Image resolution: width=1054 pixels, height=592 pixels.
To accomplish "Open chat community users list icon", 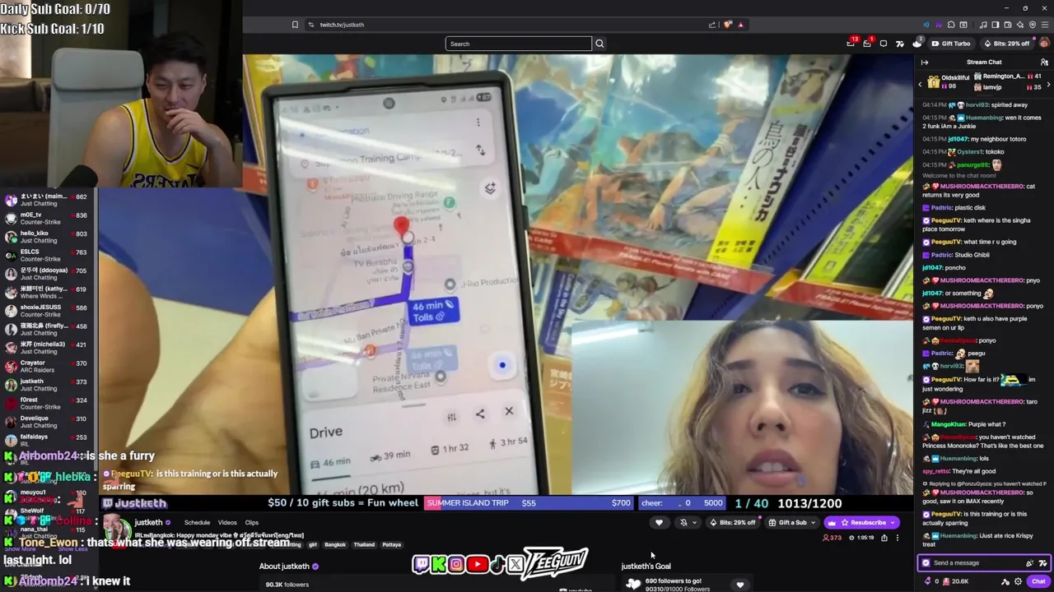I will 1044,62.
